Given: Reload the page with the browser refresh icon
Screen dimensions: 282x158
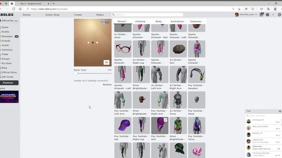Looking at the screenshot, I should pyautogui.click(x=14, y=9).
